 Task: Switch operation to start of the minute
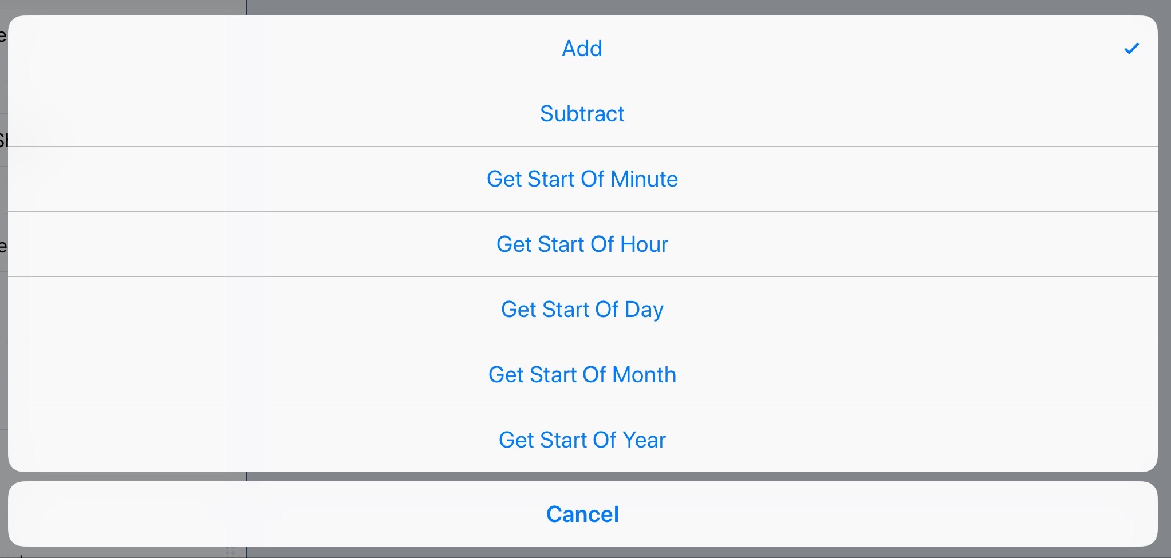coord(583,179)
